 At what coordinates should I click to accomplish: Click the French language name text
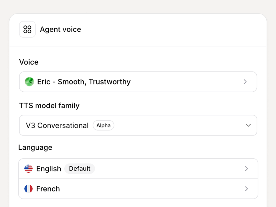tap(48, 189)
